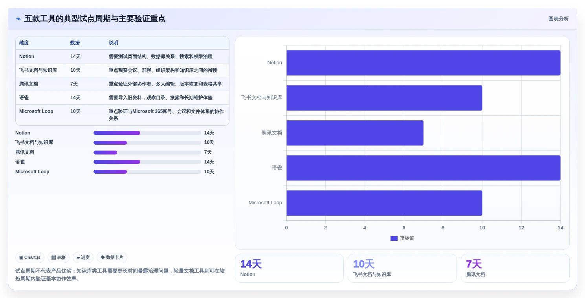Toggle the 指标值 legend color box

coord(394,238)
